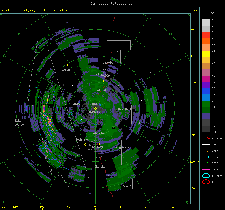Click the 18TS legend label
Viewport: 225px width, 210px height.
point(215,170)
